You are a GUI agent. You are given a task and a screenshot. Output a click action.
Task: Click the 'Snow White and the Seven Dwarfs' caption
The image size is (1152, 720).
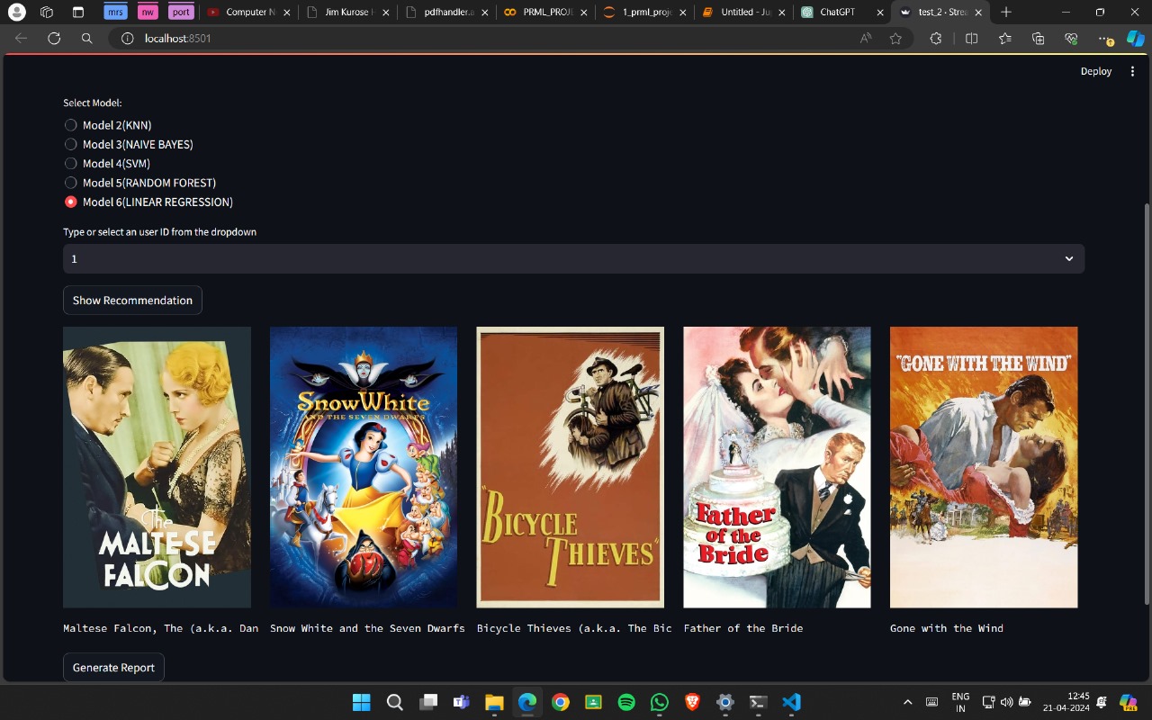pyautogui.click(x=367, y=628)
